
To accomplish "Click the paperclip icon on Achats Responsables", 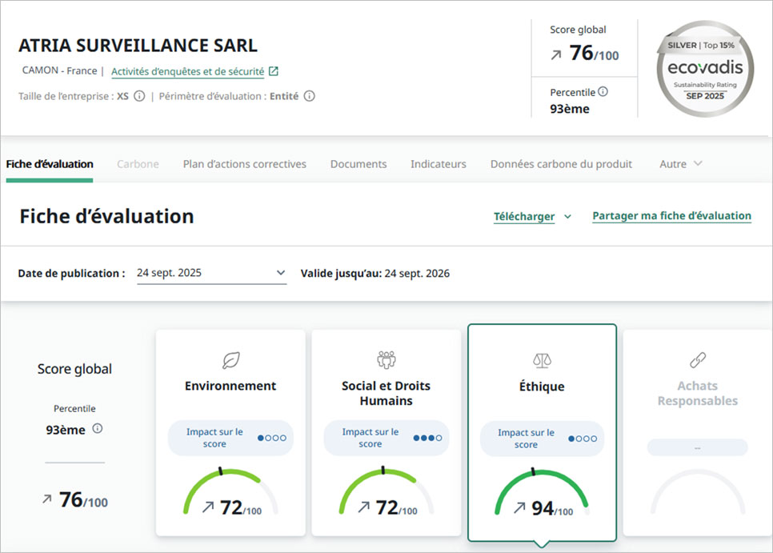I will pyautogui.click(x=697, y=358).
